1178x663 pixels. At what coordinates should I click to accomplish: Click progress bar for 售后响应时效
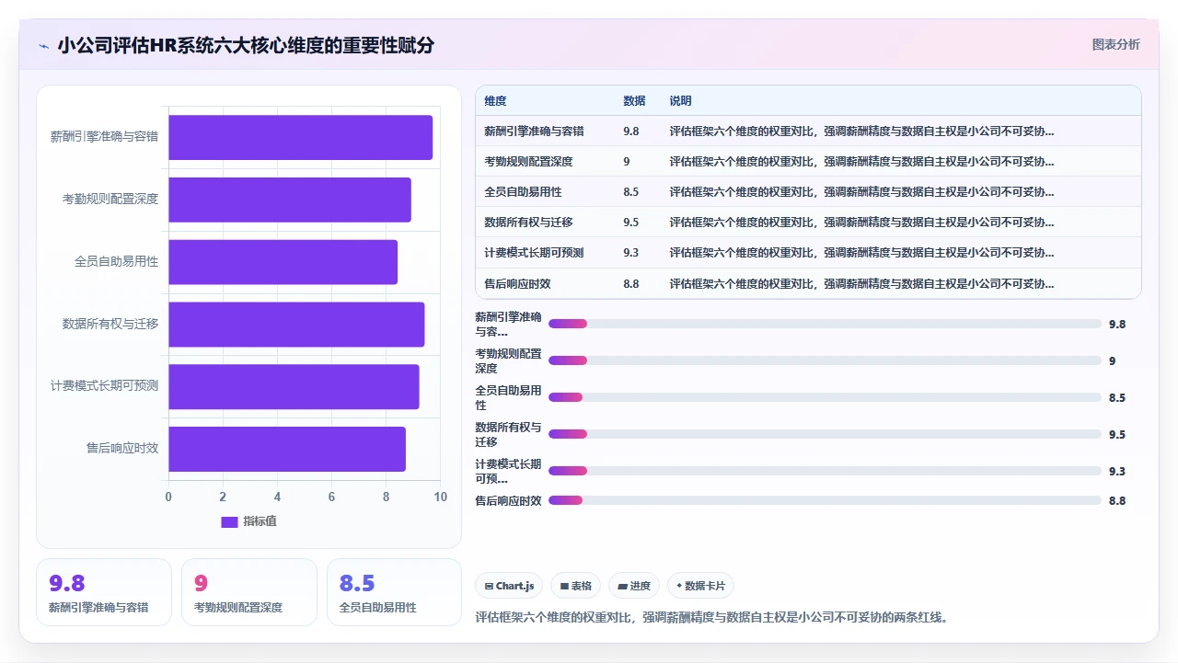[825, 500]
